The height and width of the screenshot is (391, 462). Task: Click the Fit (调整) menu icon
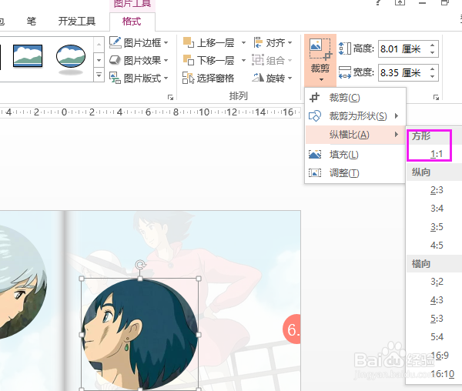(x=315, y=173)
